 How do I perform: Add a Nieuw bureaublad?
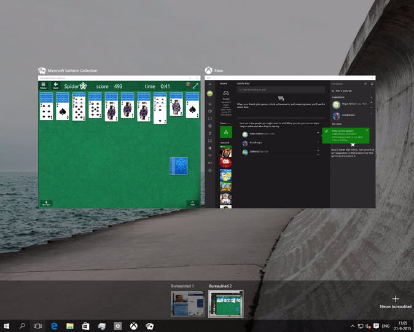(x=395, y=302)
